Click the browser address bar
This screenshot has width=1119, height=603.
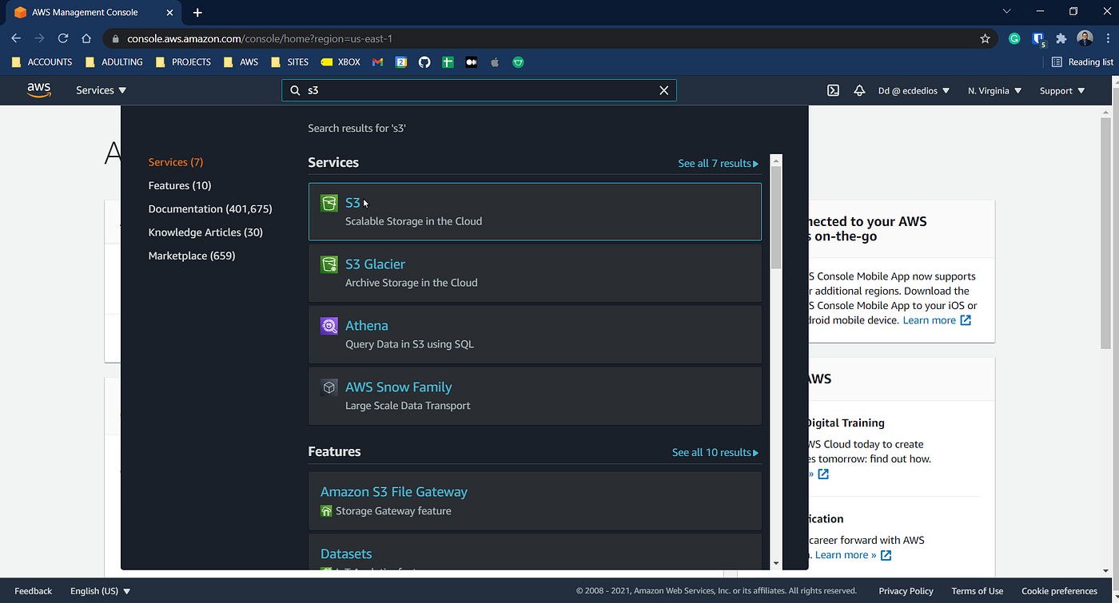point(550,38)
